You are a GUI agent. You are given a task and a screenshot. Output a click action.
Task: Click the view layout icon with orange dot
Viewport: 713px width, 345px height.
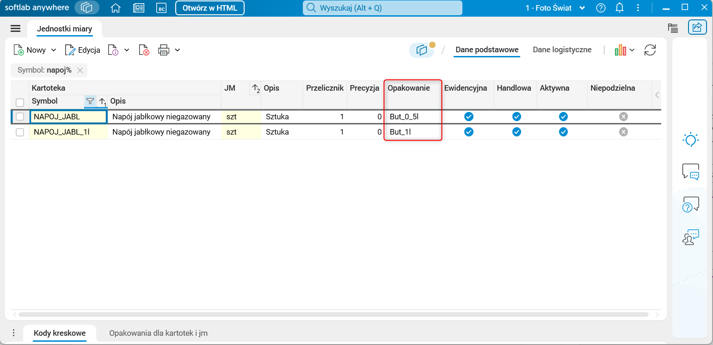coord(422,50)
